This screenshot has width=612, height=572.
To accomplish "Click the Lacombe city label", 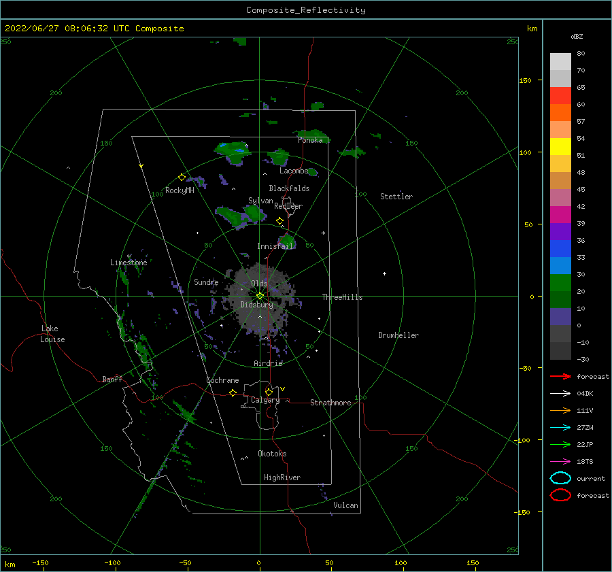I will point(294,171).
